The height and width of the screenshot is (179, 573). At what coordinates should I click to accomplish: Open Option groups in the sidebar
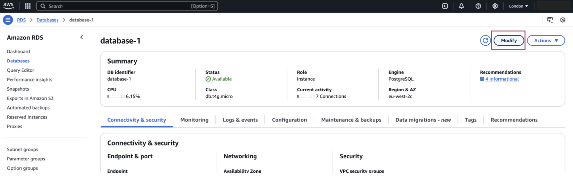point(22,168)
